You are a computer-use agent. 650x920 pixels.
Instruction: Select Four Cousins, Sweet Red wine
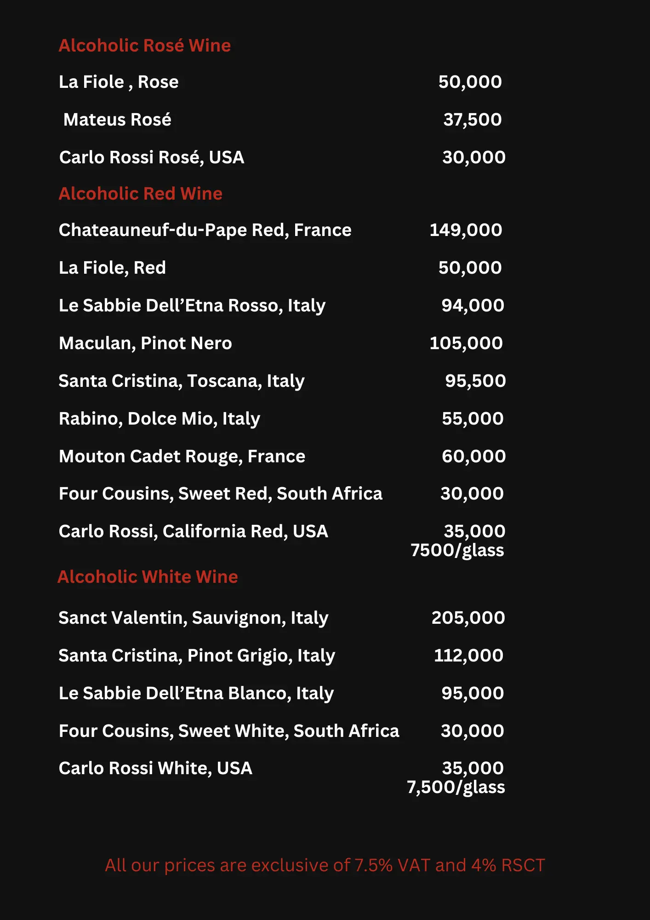[221, 494]
